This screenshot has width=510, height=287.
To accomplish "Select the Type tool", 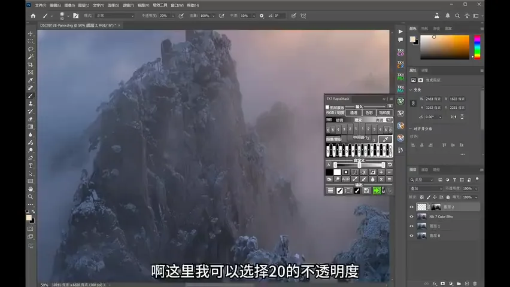I will [x=31, y=166].
